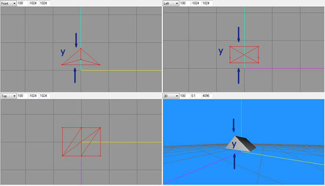Click the -1024 field in Front viewport

[33, 4]
